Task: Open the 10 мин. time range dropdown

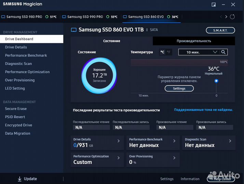Action: click(199, 52)
